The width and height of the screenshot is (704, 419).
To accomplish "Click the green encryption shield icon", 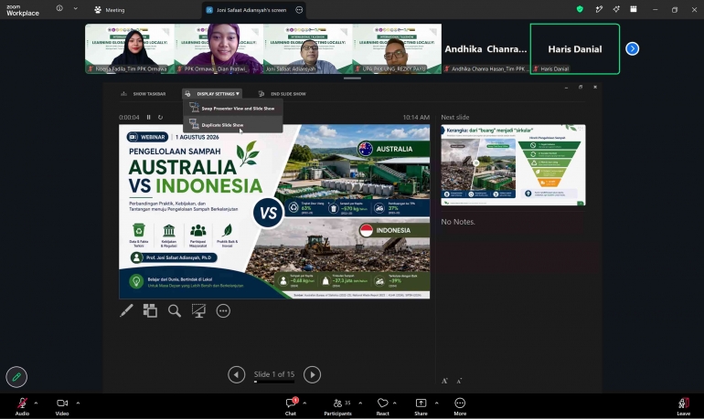I will tap(580, 9).
